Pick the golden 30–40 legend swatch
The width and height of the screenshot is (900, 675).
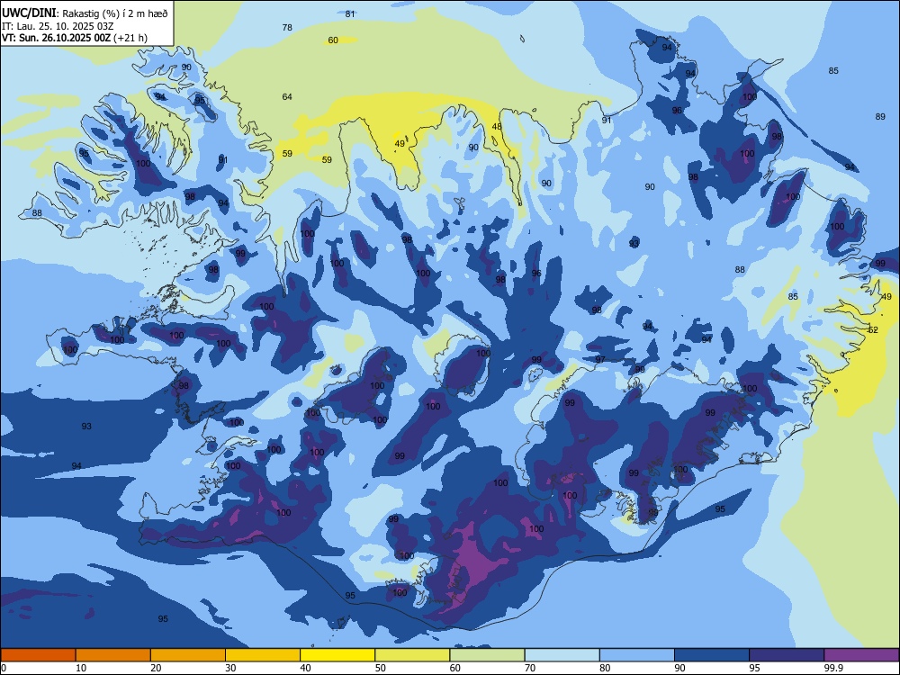click(263, 655)
